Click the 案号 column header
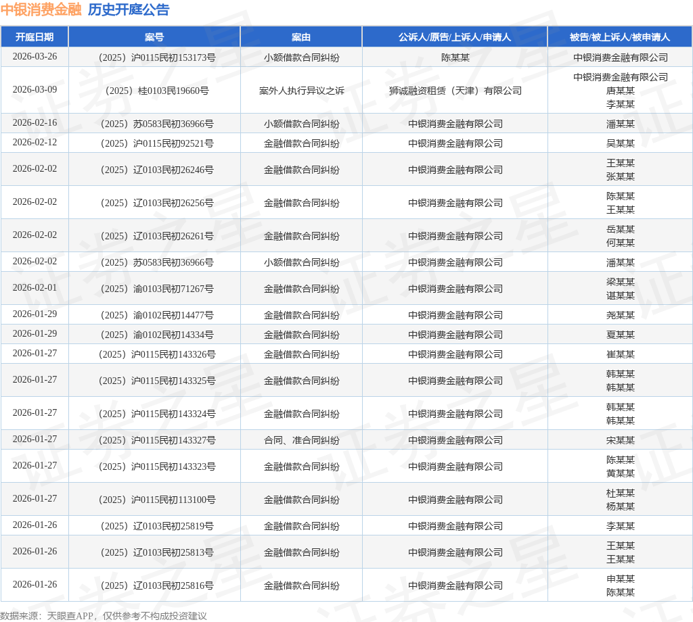 point(154,37)
